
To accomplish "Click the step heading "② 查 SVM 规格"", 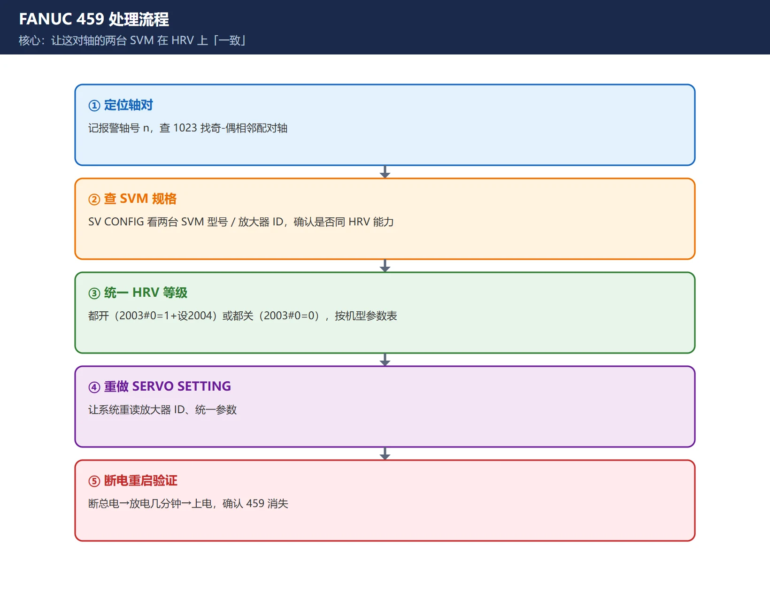I will pos(132,199).
